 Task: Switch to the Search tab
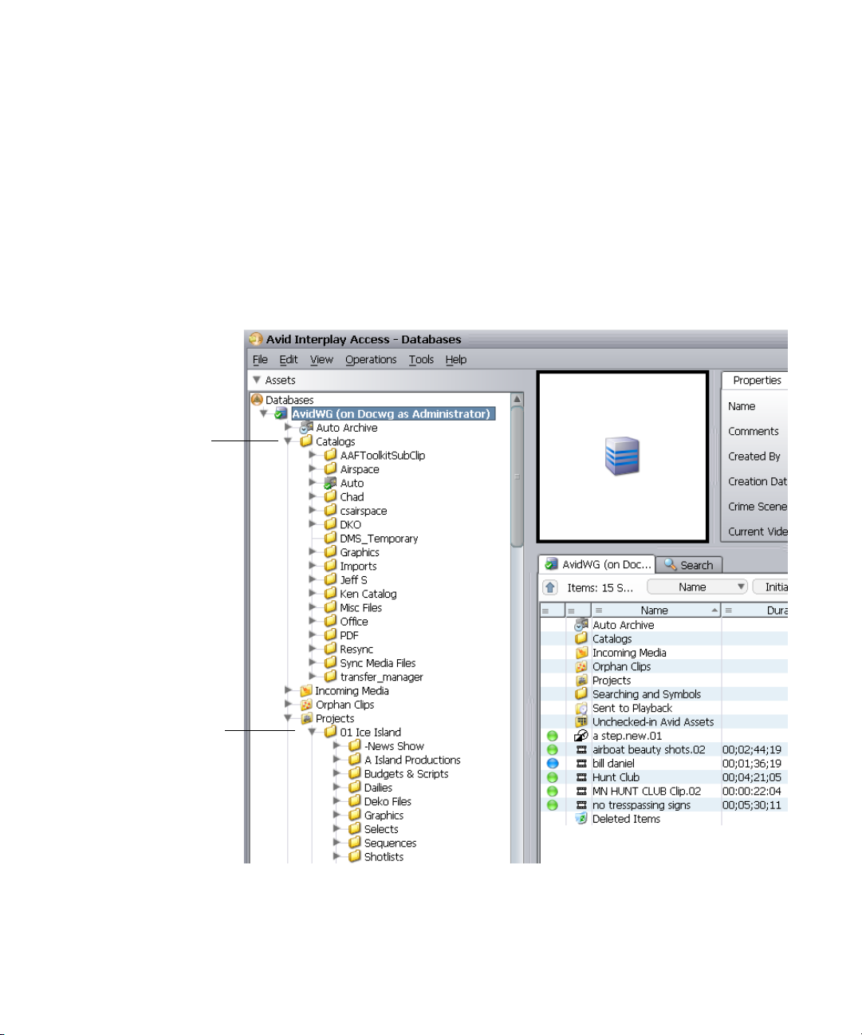click(689, 565)
